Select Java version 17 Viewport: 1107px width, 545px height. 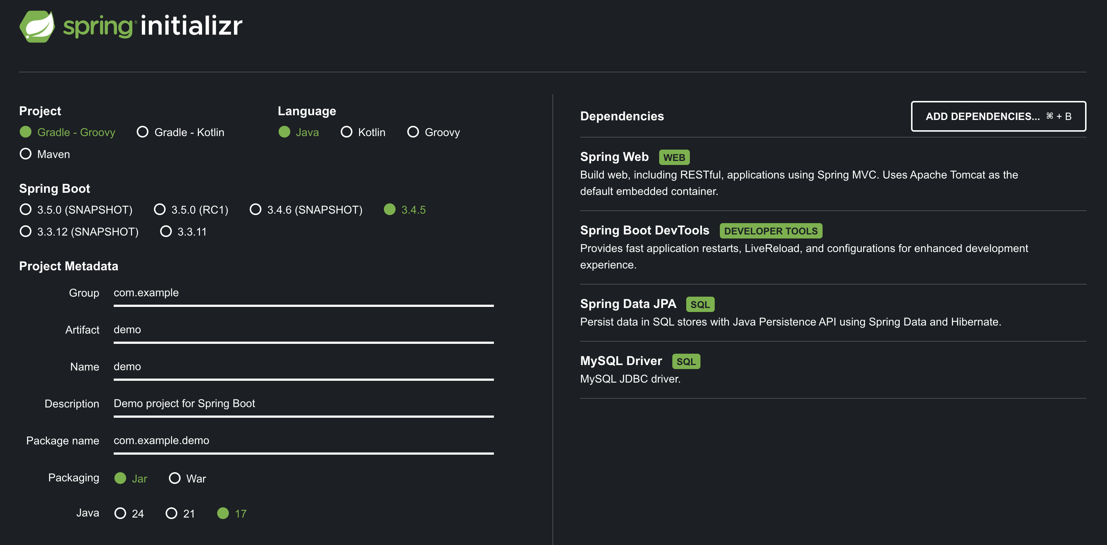[x=232, y=513]
